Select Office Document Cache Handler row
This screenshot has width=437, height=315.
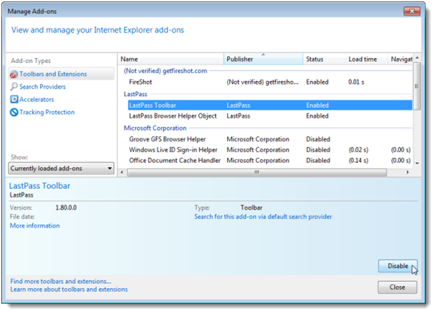coord(270,161)
